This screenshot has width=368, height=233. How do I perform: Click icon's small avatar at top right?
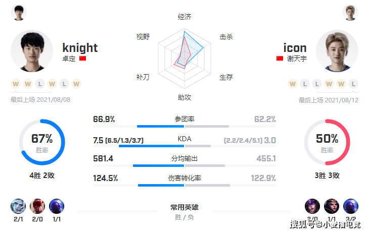[350, 13]
